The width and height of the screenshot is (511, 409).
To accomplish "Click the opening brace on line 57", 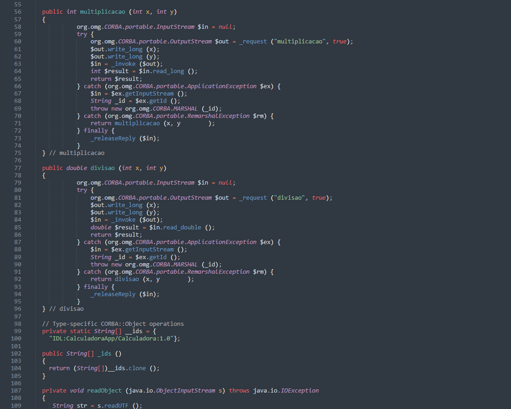I will point(43,20).
